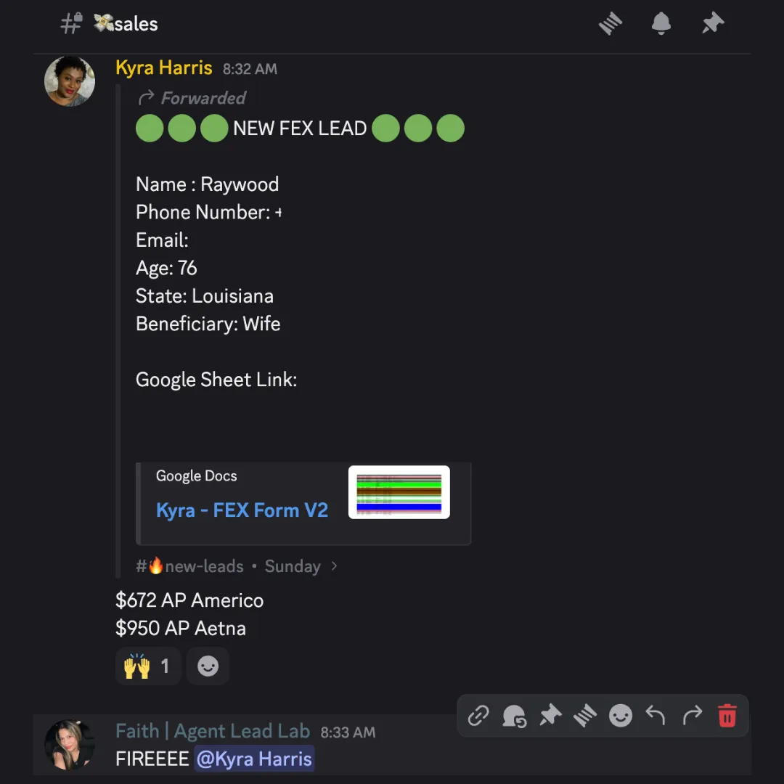Screen dimensions: 784x784
Task: Create thread from message hover toolbar
Action: [585, 716]
